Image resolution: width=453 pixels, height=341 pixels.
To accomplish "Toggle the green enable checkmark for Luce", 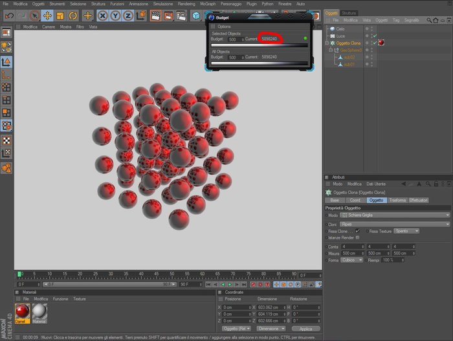I will (x=375, y=36).
